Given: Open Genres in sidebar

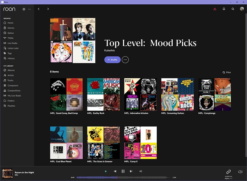Looking at the screenshot, I should (11, 28).
